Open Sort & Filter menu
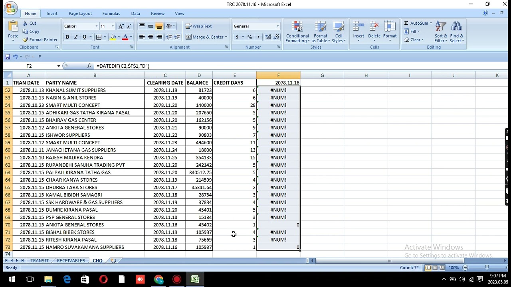The width and height of the screenshot is (511, 287). tap(441, 32)
